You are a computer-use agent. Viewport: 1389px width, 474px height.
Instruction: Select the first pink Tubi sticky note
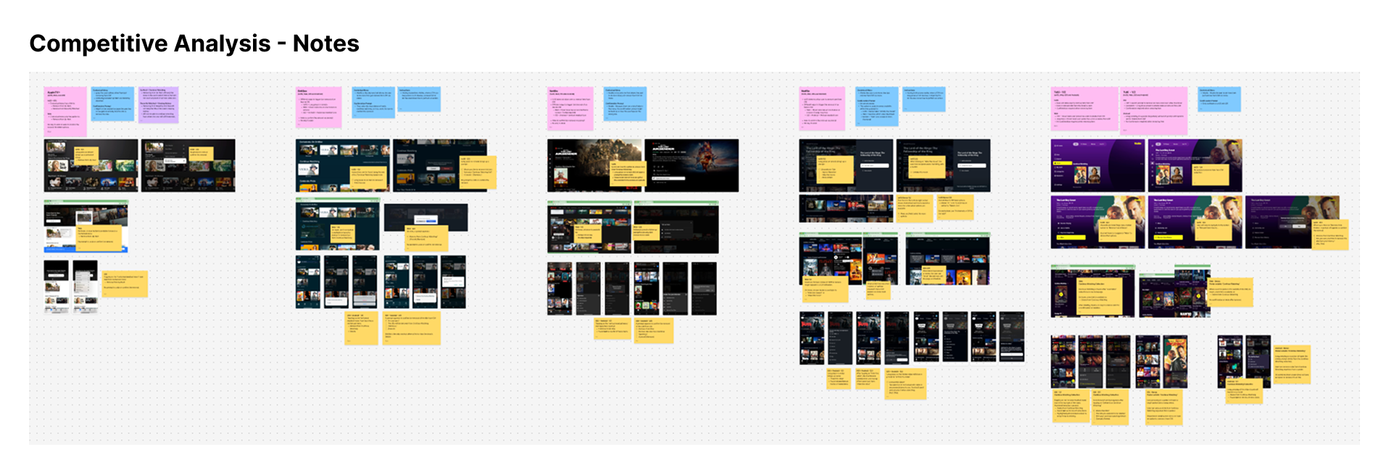1084,109
